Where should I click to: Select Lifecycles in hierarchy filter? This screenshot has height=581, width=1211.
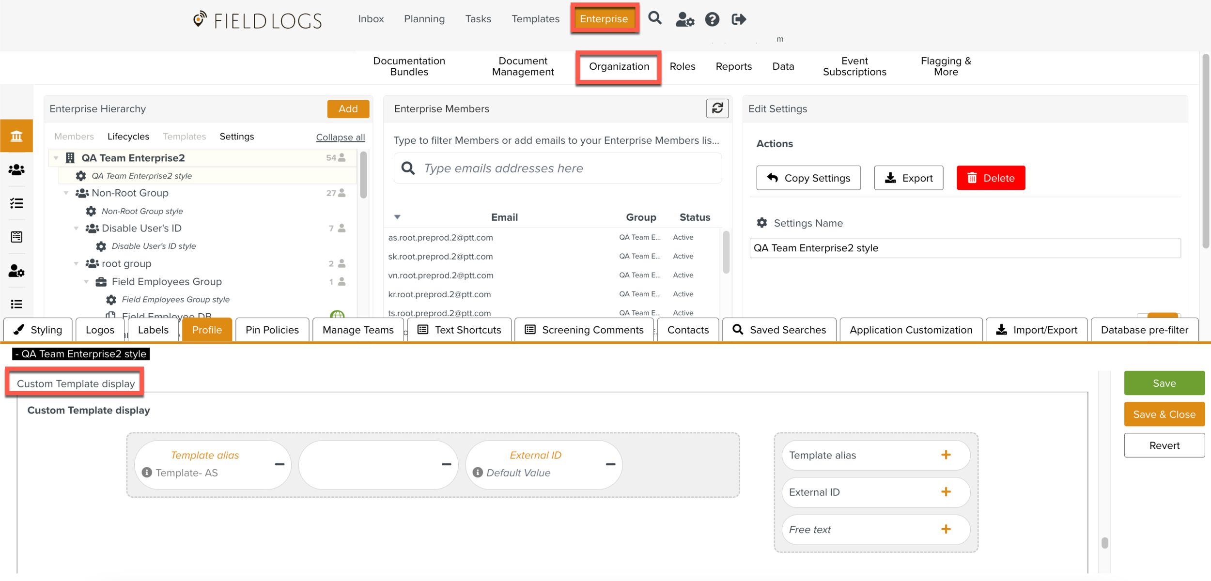128,137
